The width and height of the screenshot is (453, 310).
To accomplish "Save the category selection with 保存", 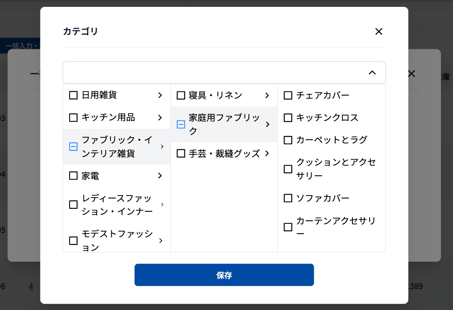I will pos(224,275).
